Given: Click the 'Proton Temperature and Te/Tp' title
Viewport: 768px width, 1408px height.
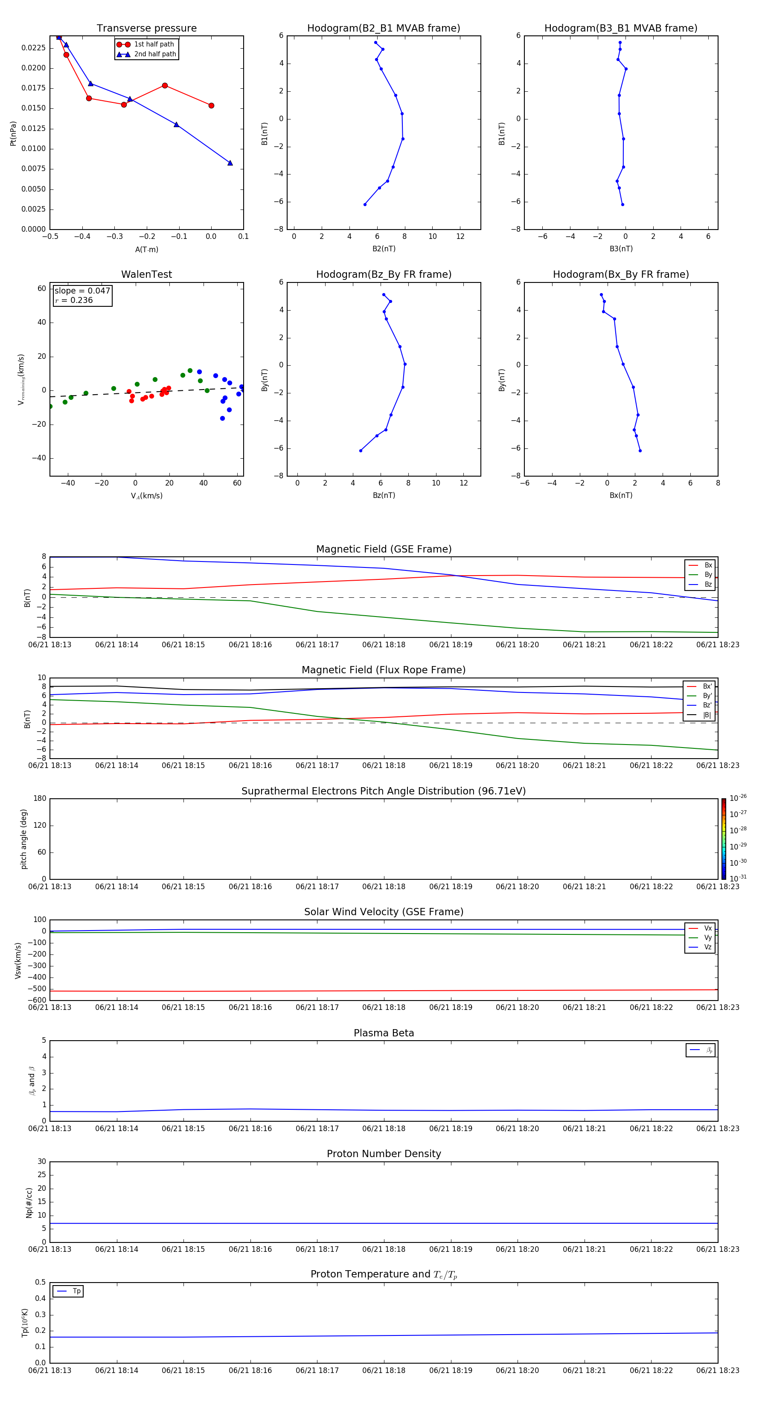Looking at the screenshot, I should click(x=384, y=1274).
